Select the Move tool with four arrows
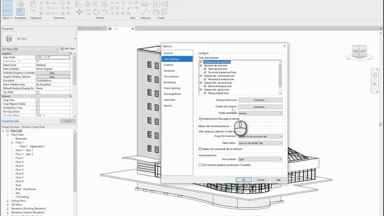Screen dimensions: 384x216 pos(79,12)
